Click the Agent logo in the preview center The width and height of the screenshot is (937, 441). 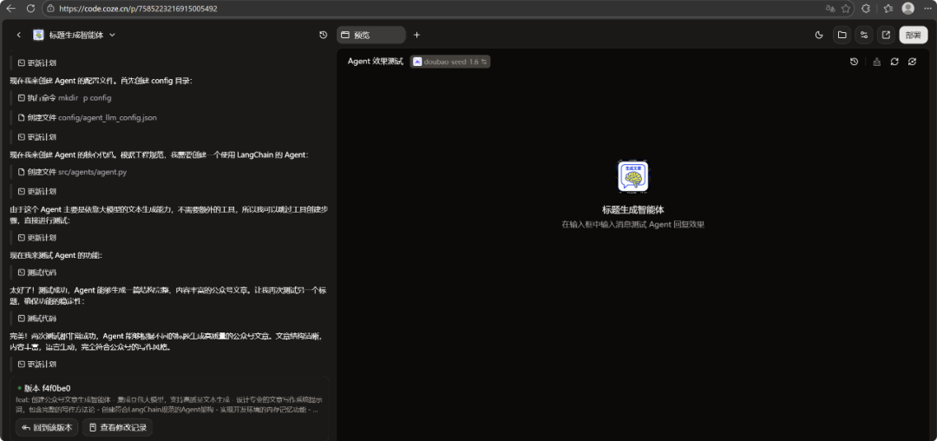point(632,176)
